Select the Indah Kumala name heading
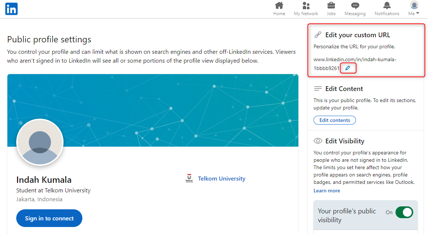Viewport: 428px width, 234px height. pyautogui.click(x=44, y=180)
